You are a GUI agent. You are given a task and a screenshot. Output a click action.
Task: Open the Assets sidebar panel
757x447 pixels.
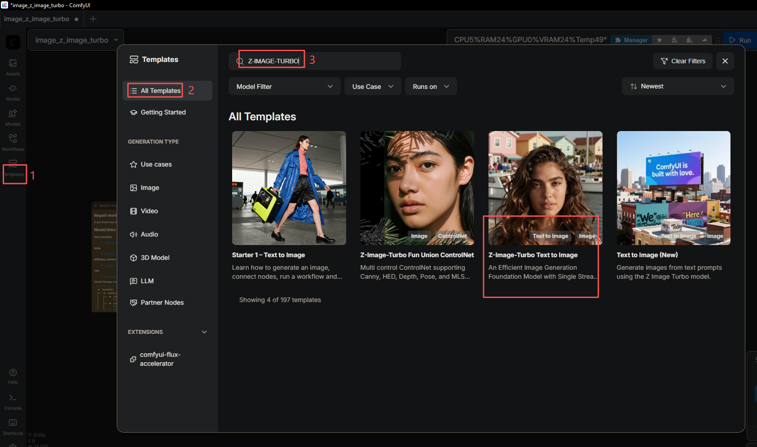click(13, 67)
